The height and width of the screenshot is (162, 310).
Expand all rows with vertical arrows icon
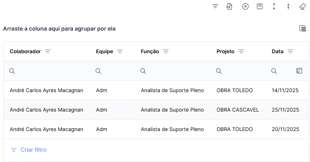pyautogui.click(x=274, y=6)
